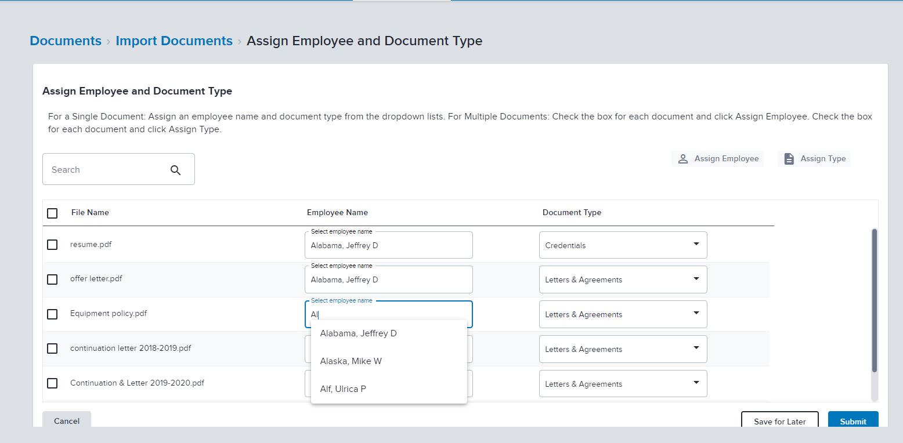The height and width of the screenshot is (443, 903).
Task: Click the Cancel button
Action: (x=67, y=420)
